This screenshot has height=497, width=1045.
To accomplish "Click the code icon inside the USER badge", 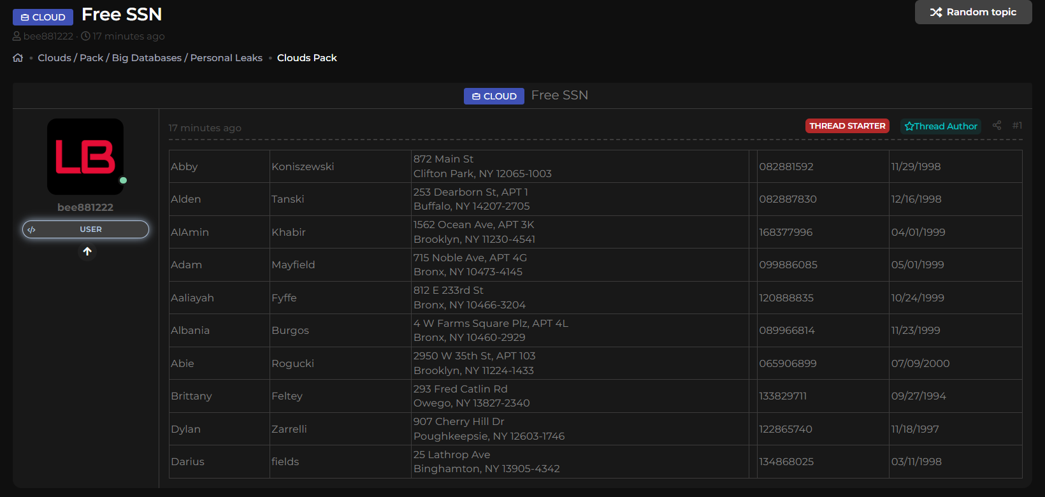I will coord(32,229).
